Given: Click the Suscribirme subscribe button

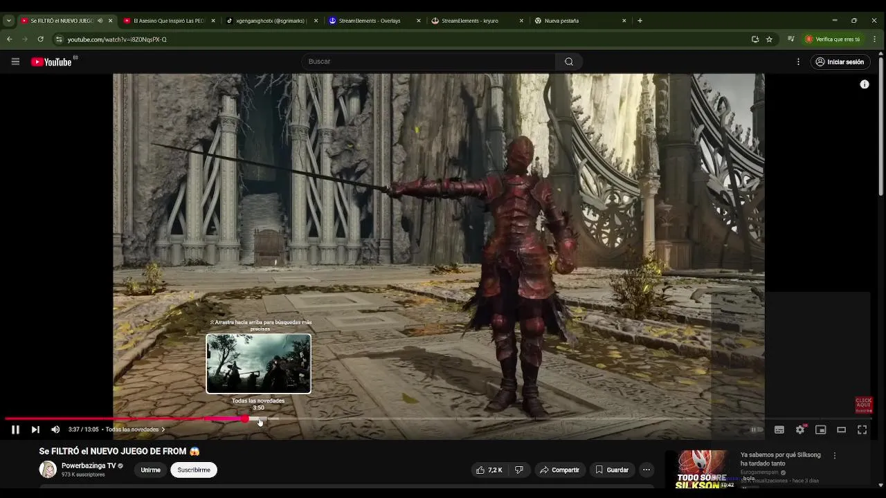Looking at the screenshot, I should click(194, 470).
